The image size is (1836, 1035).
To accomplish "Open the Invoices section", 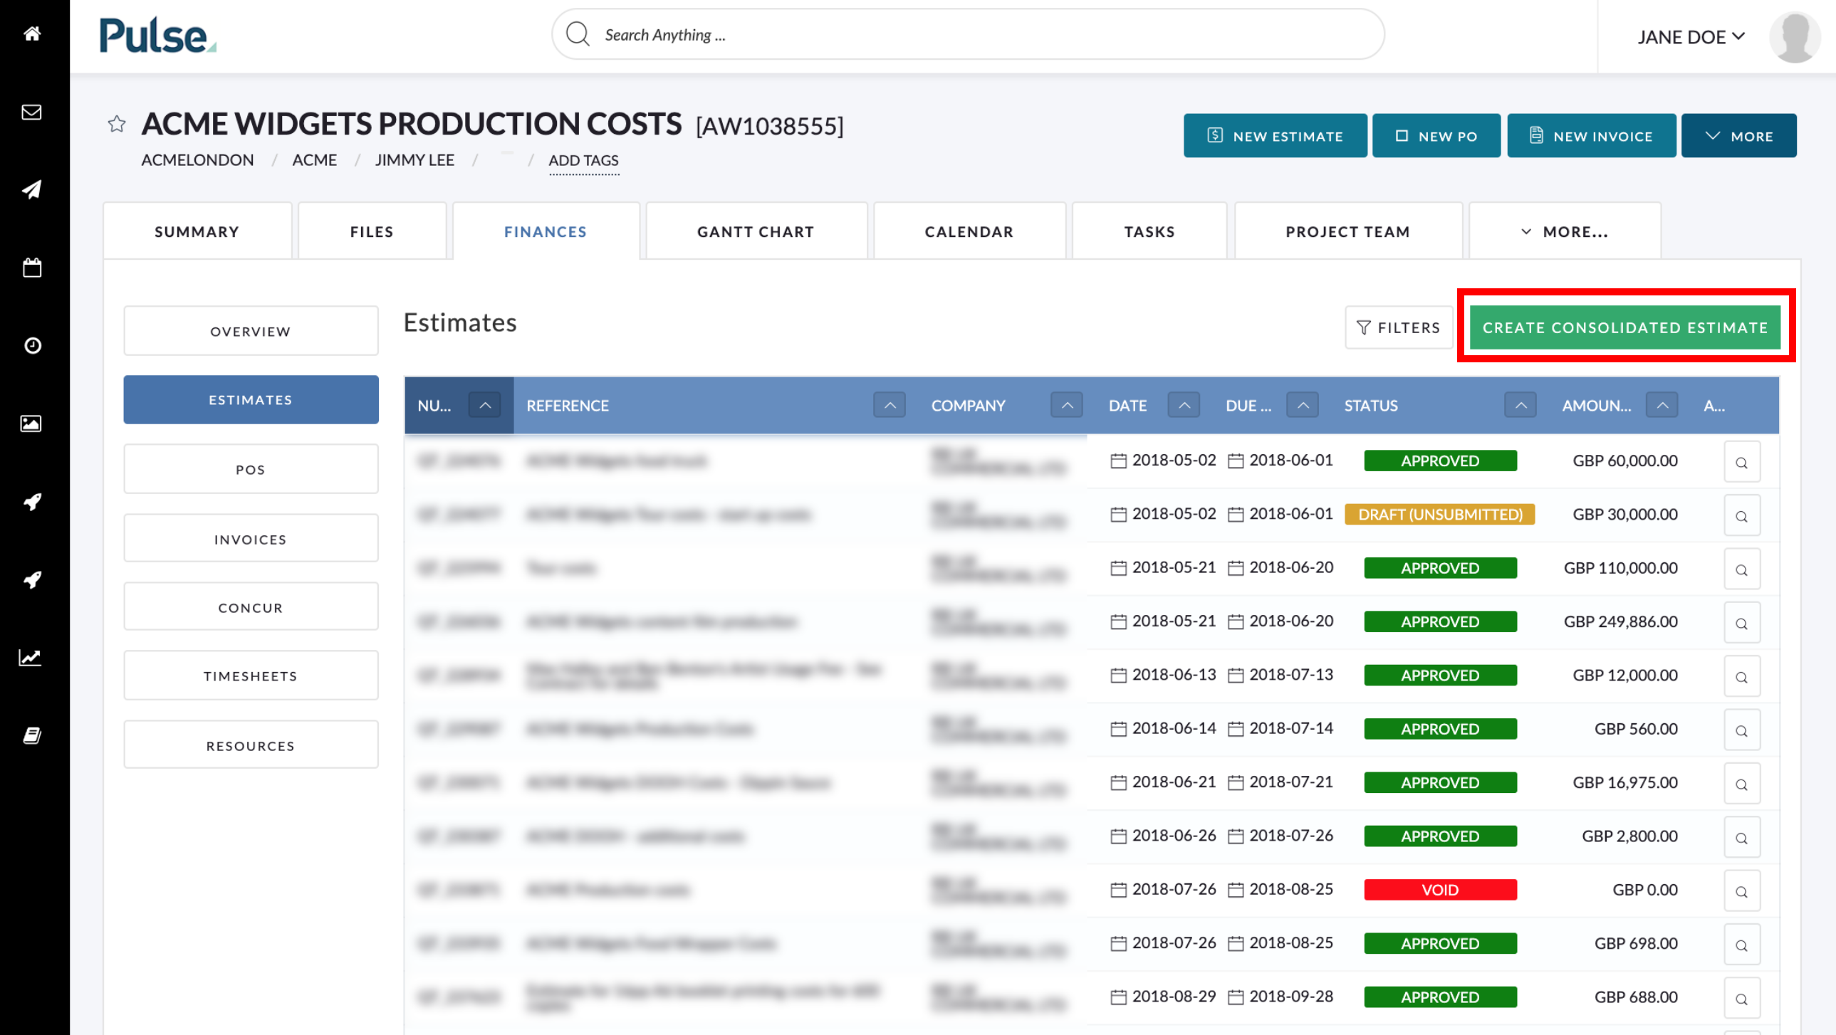I will click(251, 539).
